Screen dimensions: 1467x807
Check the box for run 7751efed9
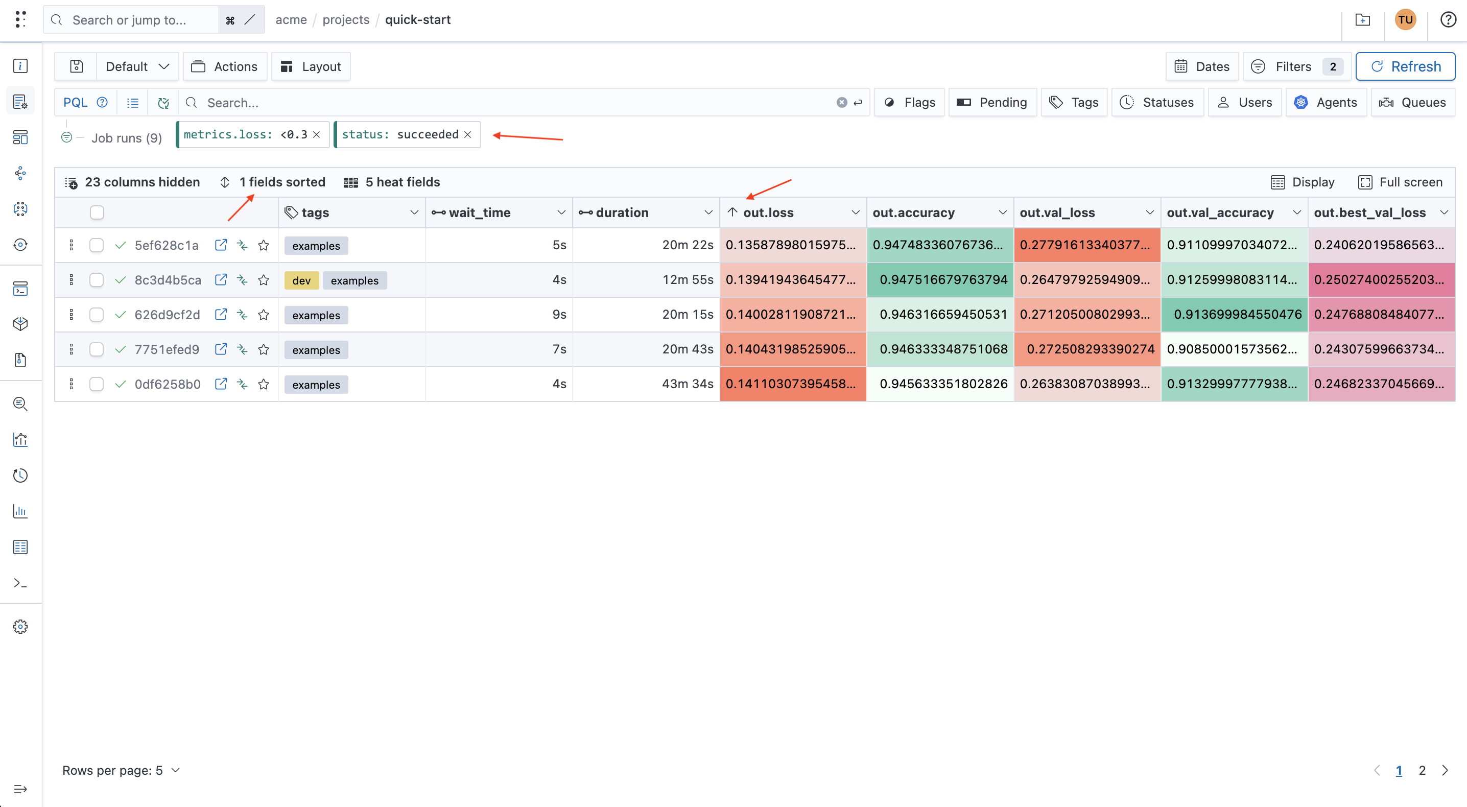point(97,349)
